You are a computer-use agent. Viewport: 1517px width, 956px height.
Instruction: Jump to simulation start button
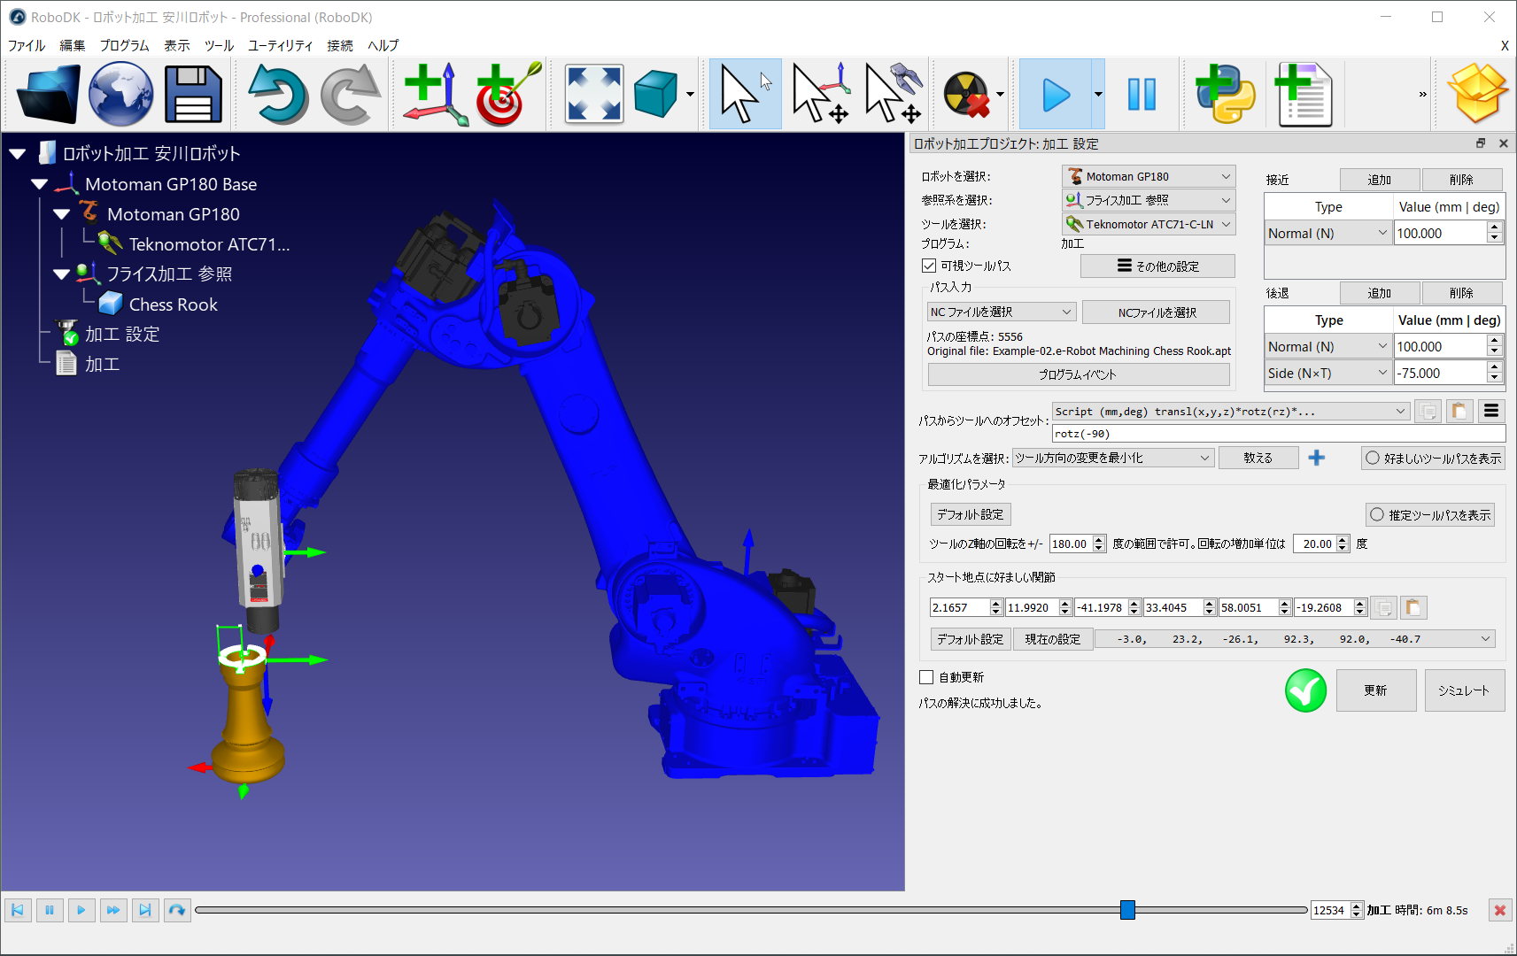tap(18, 910)
